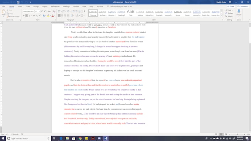
Task: Toggle Show/Hide paragraph marks
Action: 85,11
